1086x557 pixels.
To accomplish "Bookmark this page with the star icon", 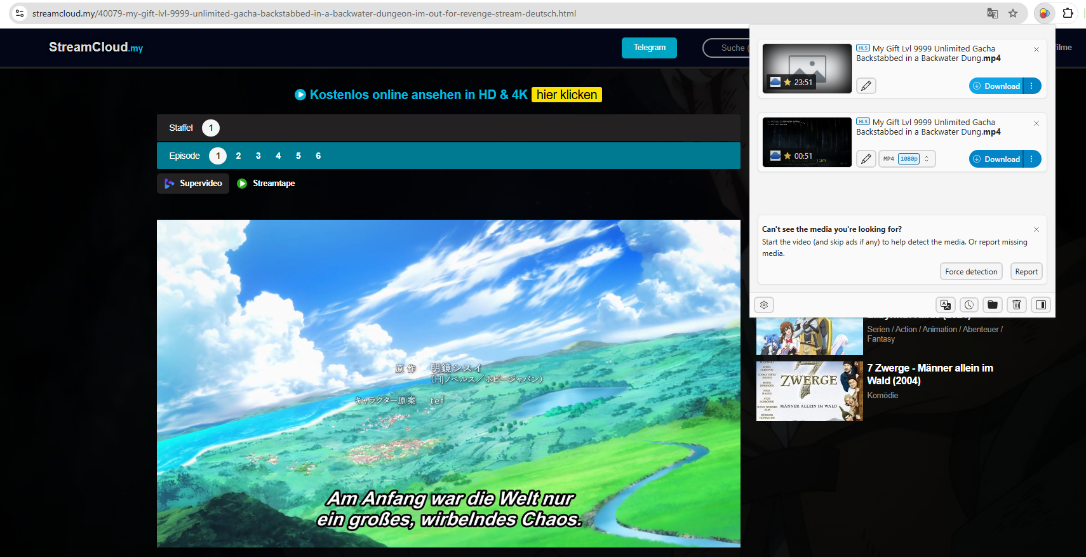I will click(1013, 13).
